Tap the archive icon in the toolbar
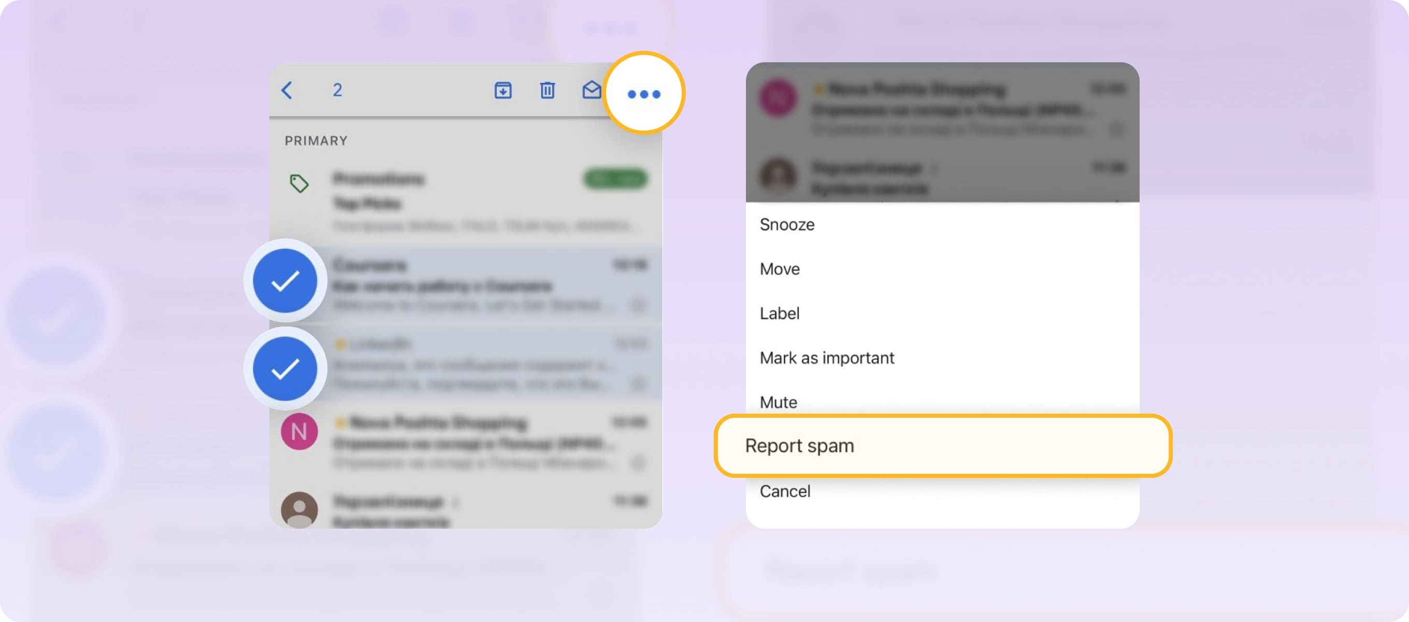 click(502, 91)
